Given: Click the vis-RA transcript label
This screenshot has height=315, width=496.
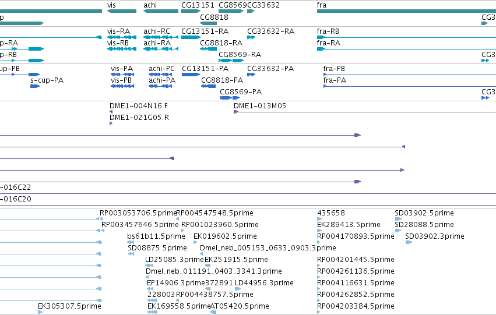Looking at the screenshot, I should (119, 31).
